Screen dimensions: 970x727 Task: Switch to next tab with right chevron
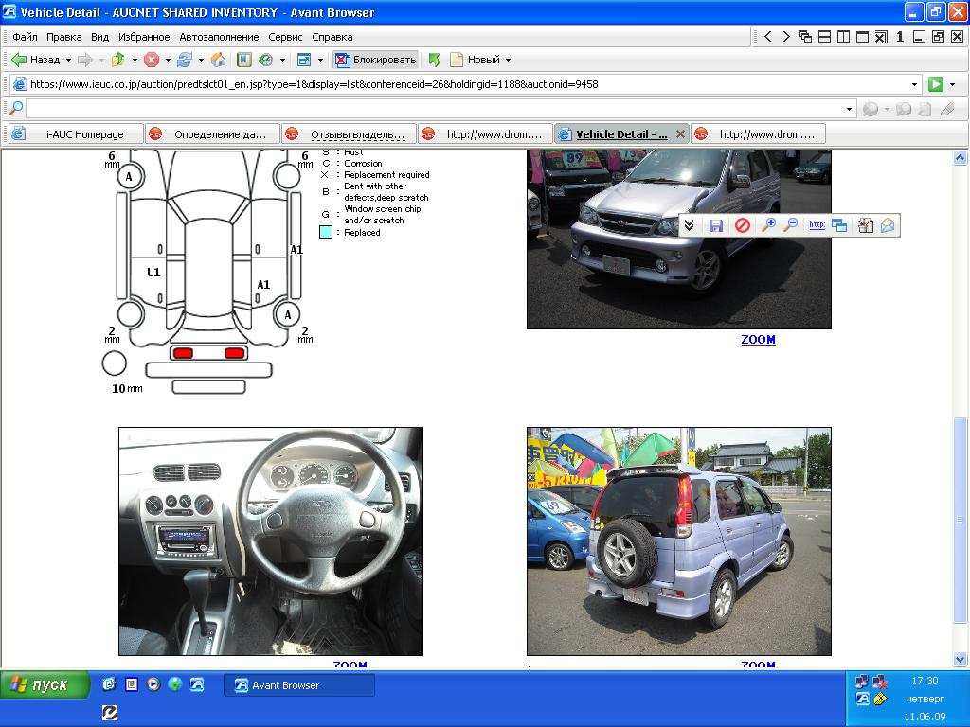(785, 37)
